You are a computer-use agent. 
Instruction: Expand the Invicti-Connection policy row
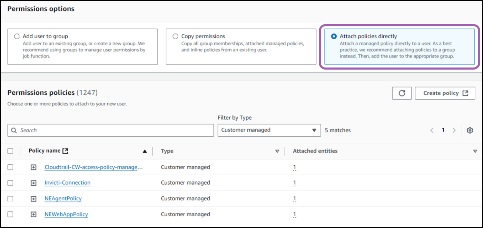(x=33, y=183)
